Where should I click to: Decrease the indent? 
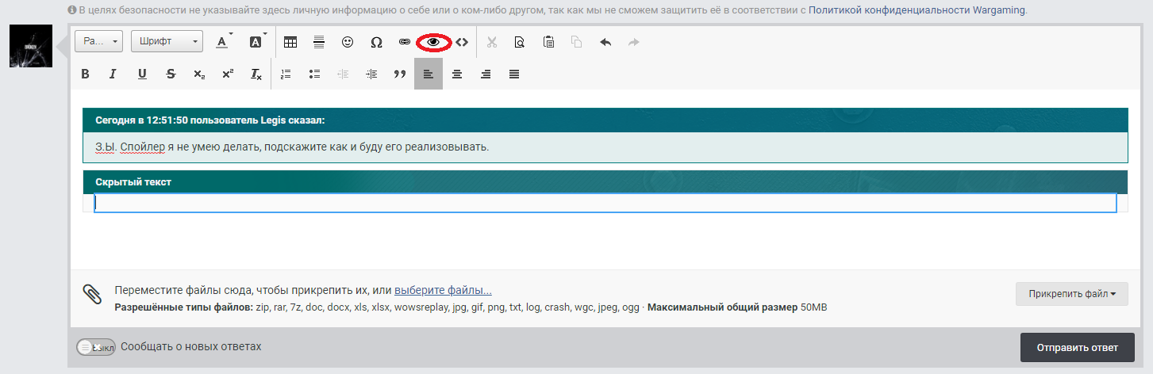(x=343, y=74)
